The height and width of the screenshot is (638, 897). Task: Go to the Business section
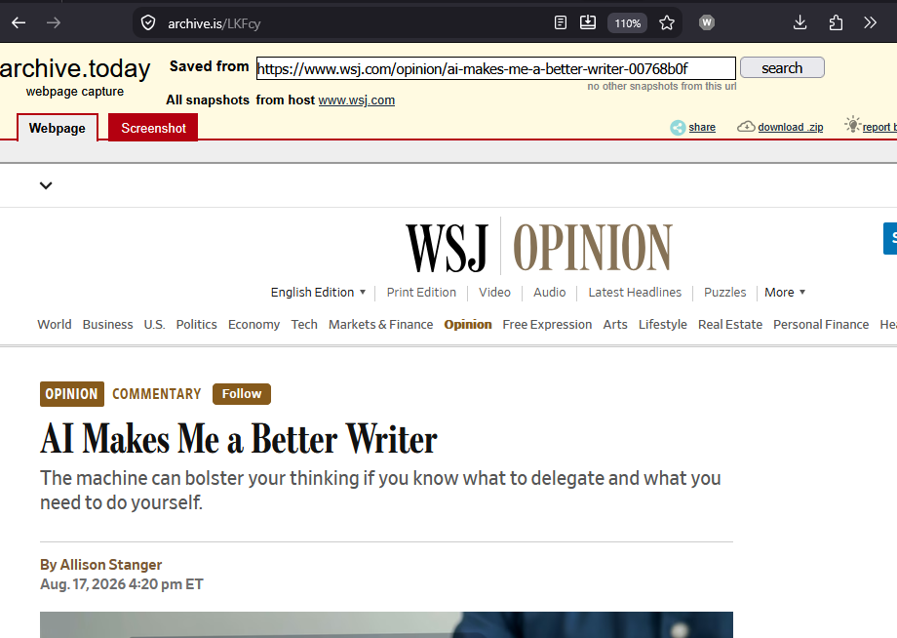(x=107, y=325)
